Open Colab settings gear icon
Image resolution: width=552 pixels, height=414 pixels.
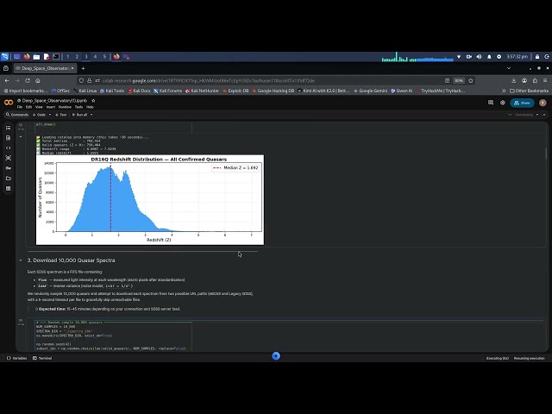(502, 103)
